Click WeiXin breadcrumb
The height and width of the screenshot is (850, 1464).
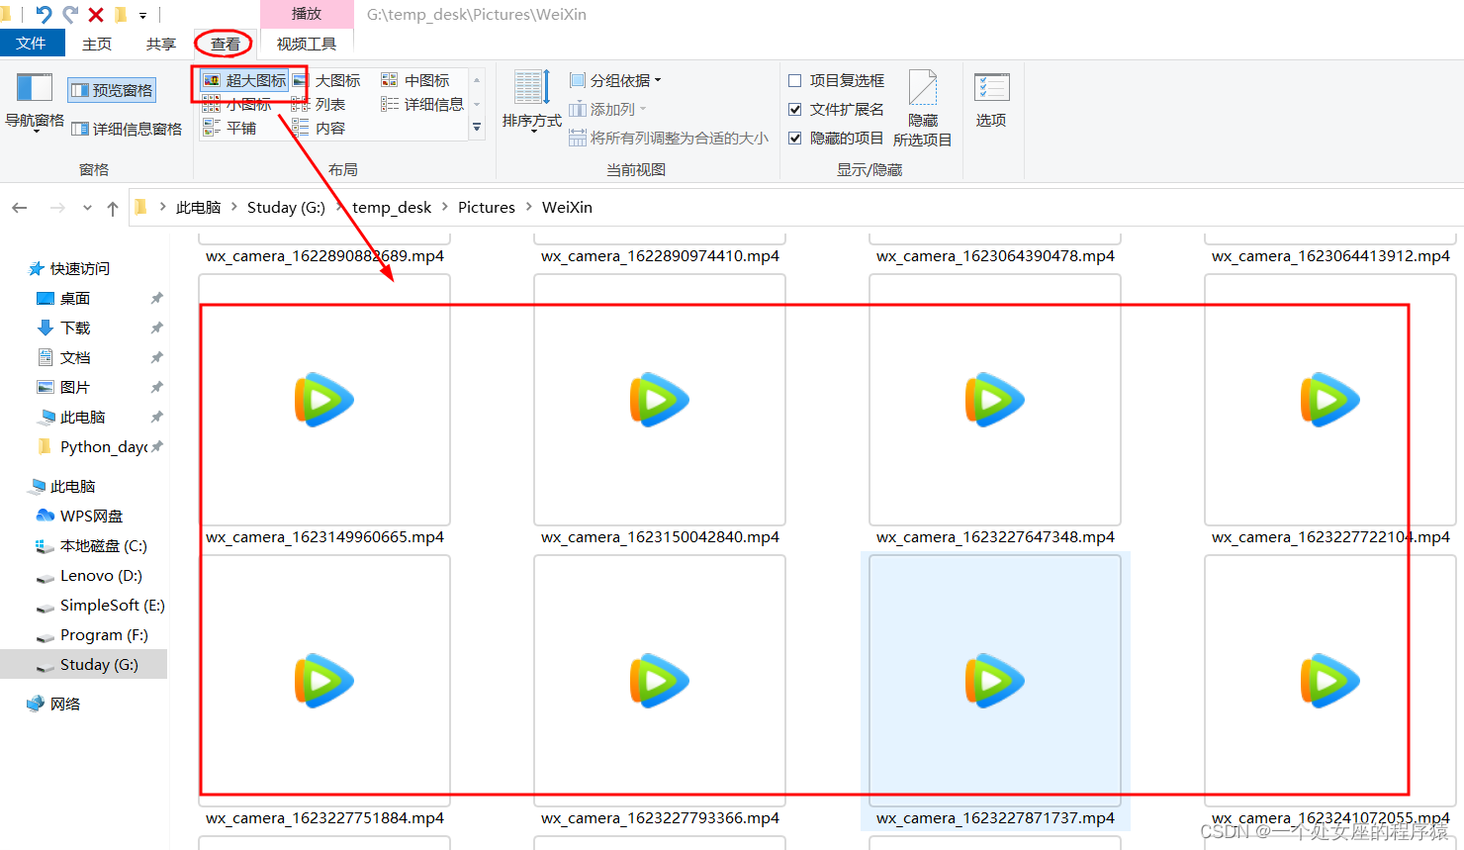567,207
